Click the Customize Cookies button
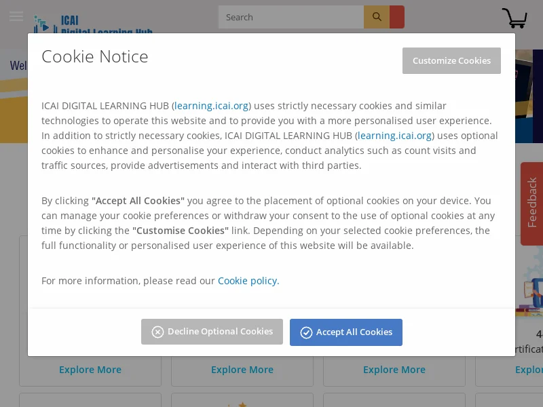543x407 pixels. click(451, 60)
